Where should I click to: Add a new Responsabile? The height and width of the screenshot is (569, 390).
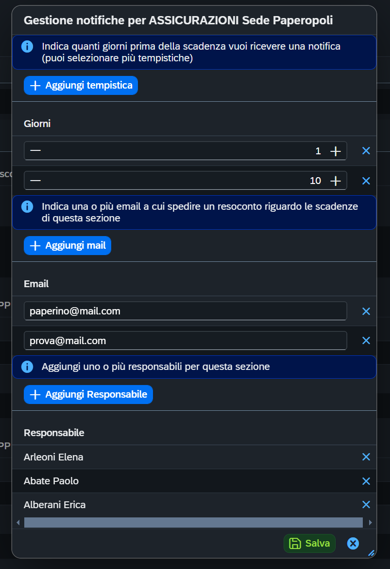pos(88,394)
